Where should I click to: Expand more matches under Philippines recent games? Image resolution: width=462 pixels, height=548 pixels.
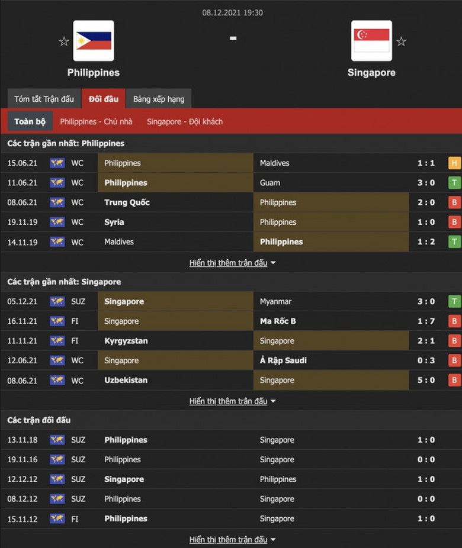232,263
